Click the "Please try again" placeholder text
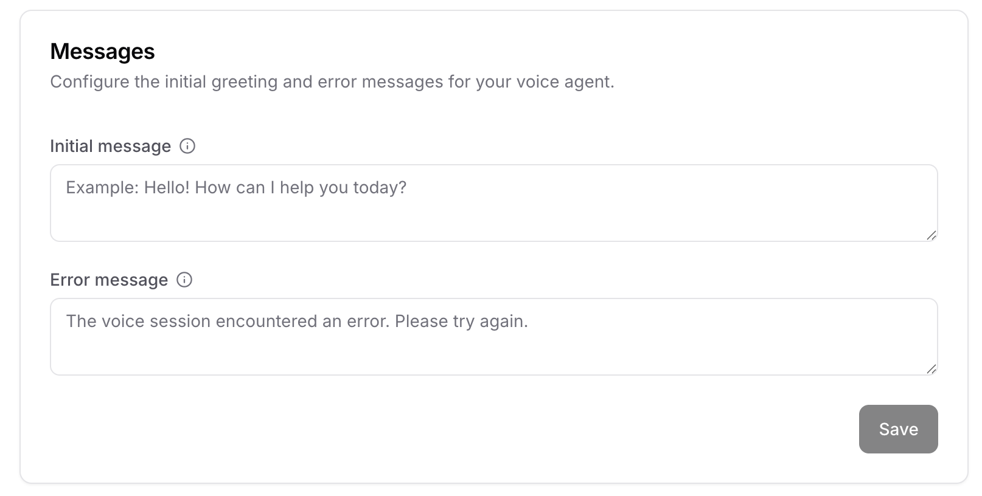The height and width of the screenshot is (496, 982). point(462,321)
